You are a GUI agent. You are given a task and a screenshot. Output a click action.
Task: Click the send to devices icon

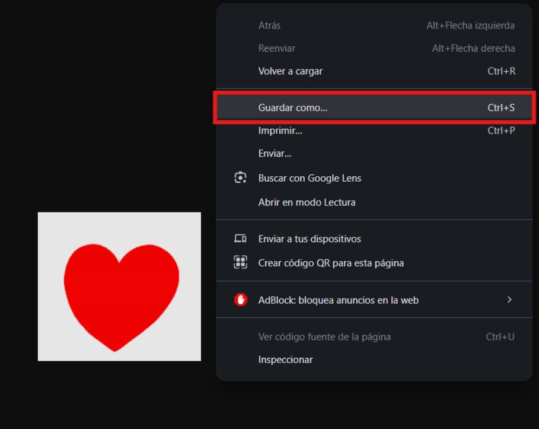240,238
